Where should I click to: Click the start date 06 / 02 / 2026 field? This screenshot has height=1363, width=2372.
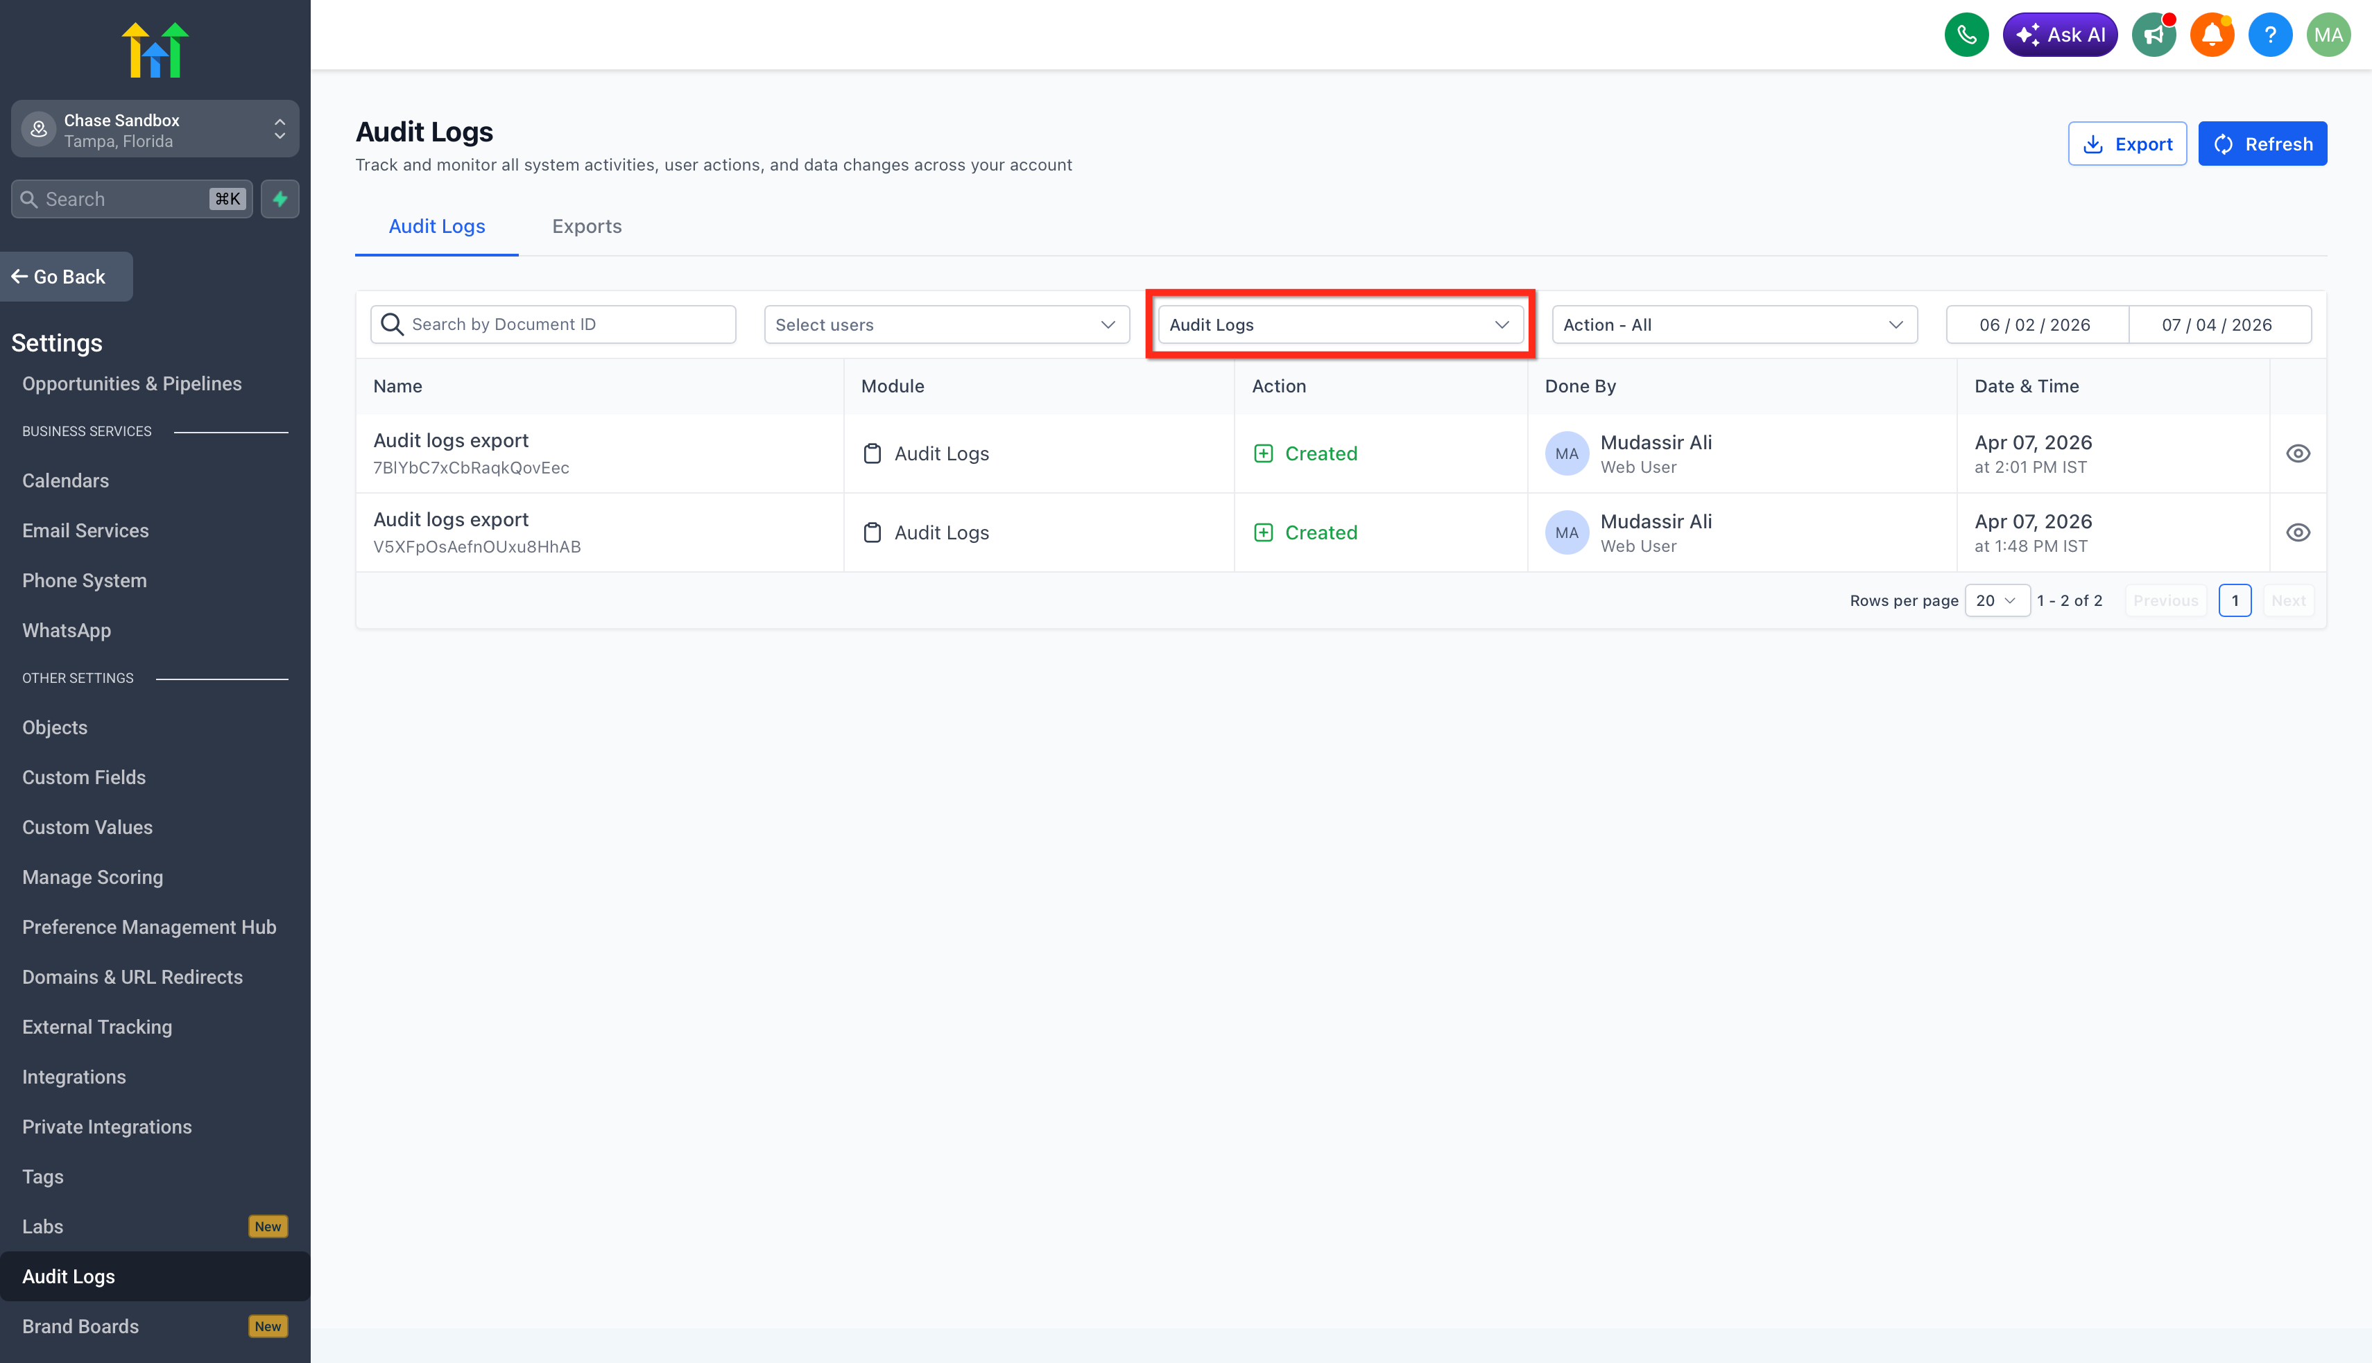point(2034,325)
